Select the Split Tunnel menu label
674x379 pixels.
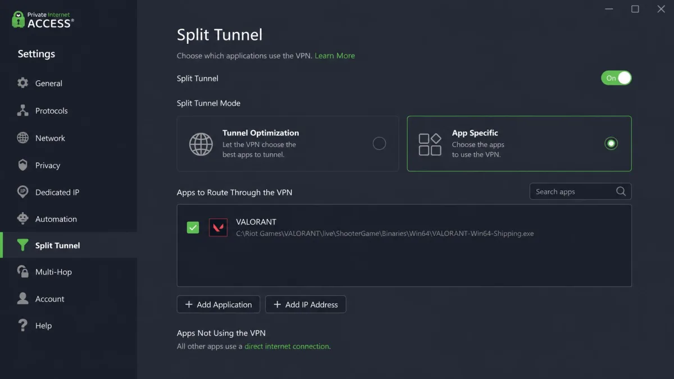click(58, 245)
